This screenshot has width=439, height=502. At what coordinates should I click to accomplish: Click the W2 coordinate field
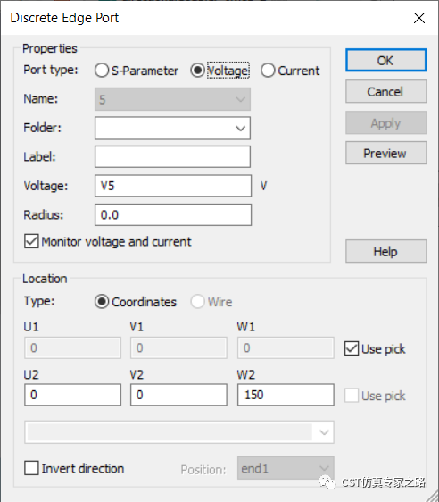click(286, 395)
